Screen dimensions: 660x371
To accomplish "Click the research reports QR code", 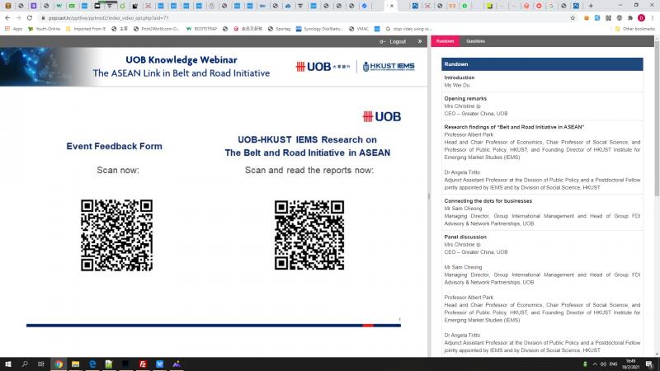I will click(x=309, y=235).
